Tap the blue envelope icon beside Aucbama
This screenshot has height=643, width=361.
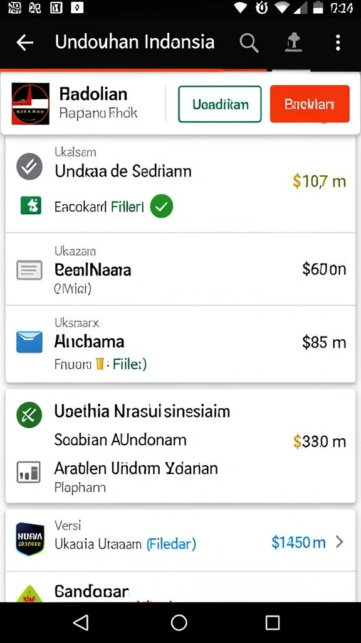pyautogui.click(x=29, y=342)
